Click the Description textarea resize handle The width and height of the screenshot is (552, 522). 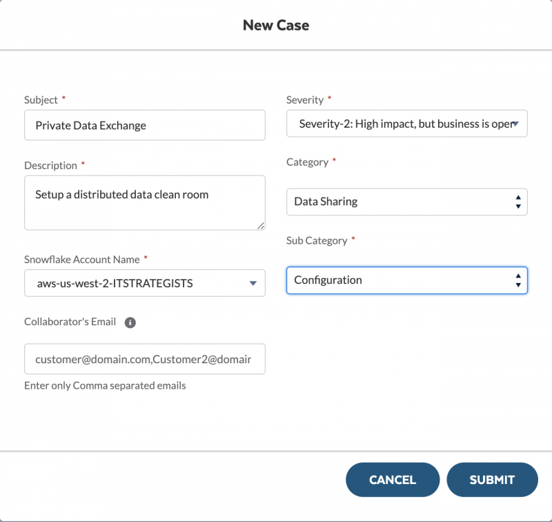click(261, 224)
